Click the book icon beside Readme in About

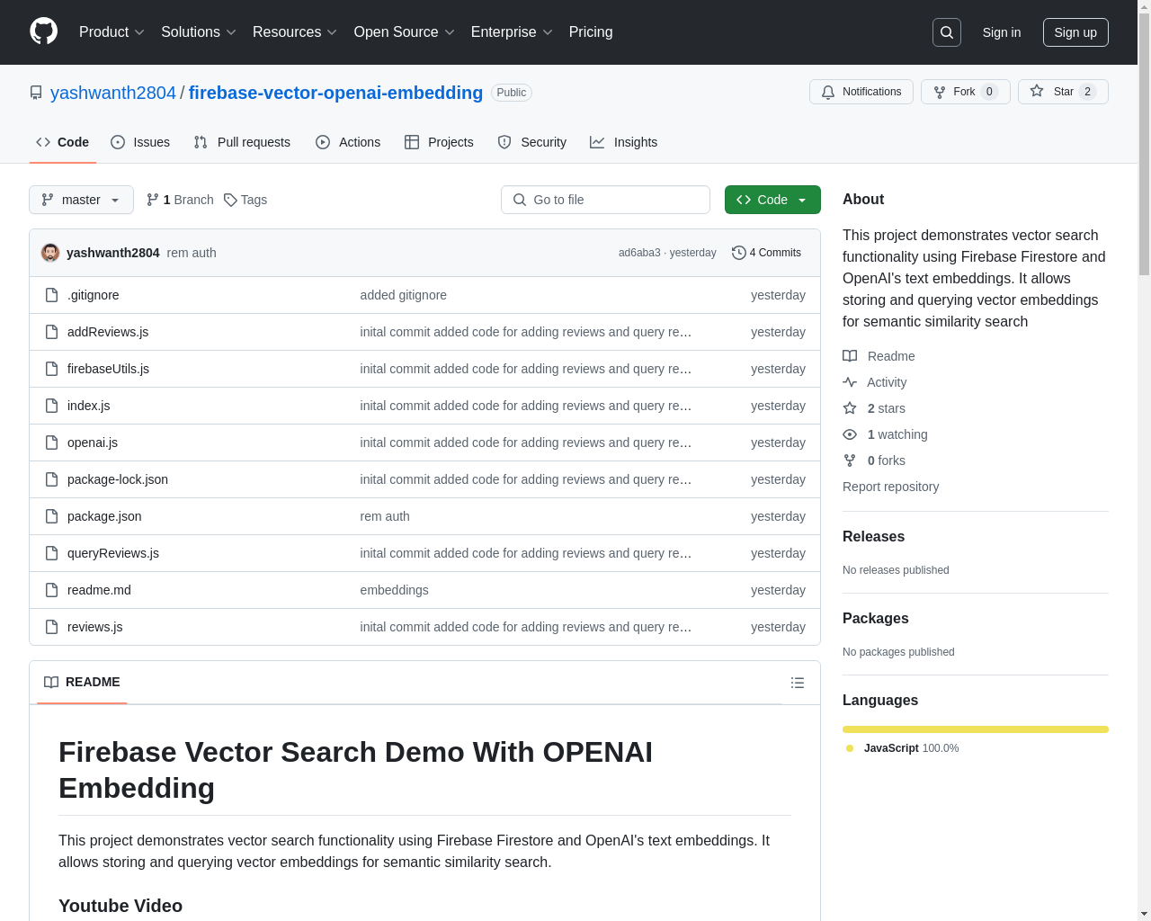[850, 356]
